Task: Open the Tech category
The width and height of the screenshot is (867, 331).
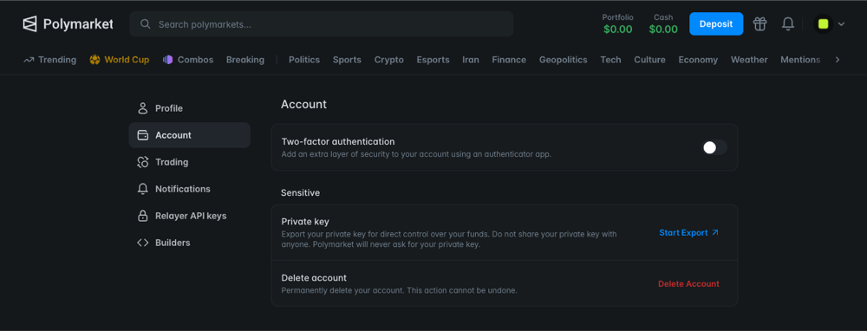Action: (x=610, y=60)
